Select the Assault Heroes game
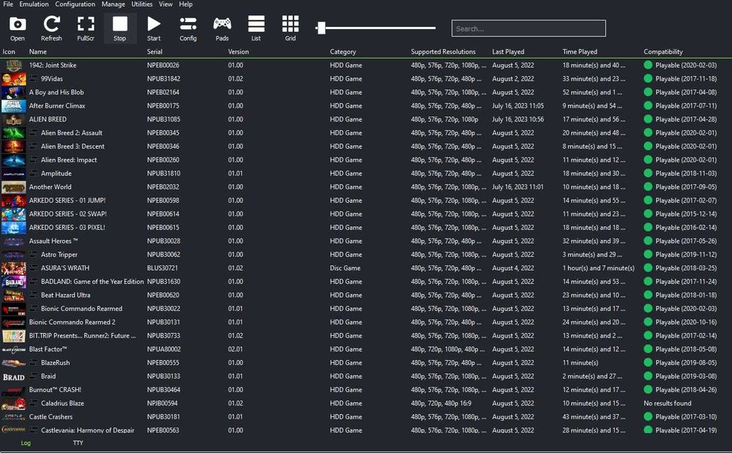 click(53, 242)
